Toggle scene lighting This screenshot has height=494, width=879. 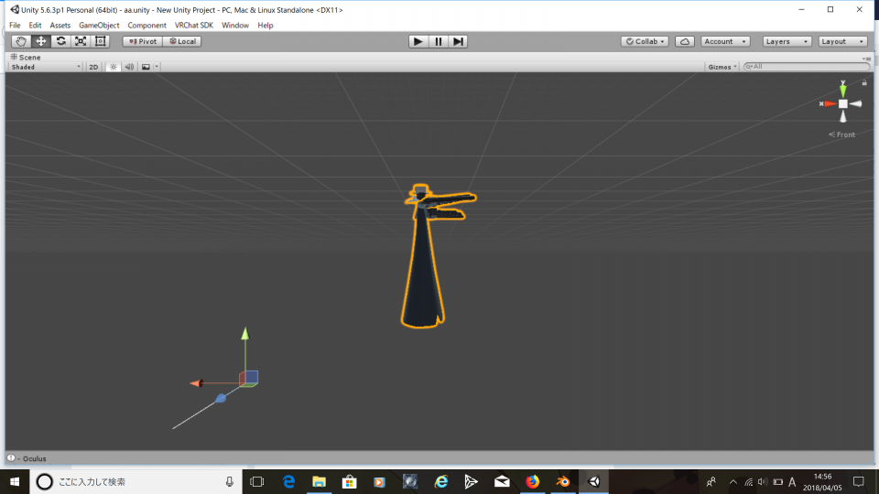point(114,67)
